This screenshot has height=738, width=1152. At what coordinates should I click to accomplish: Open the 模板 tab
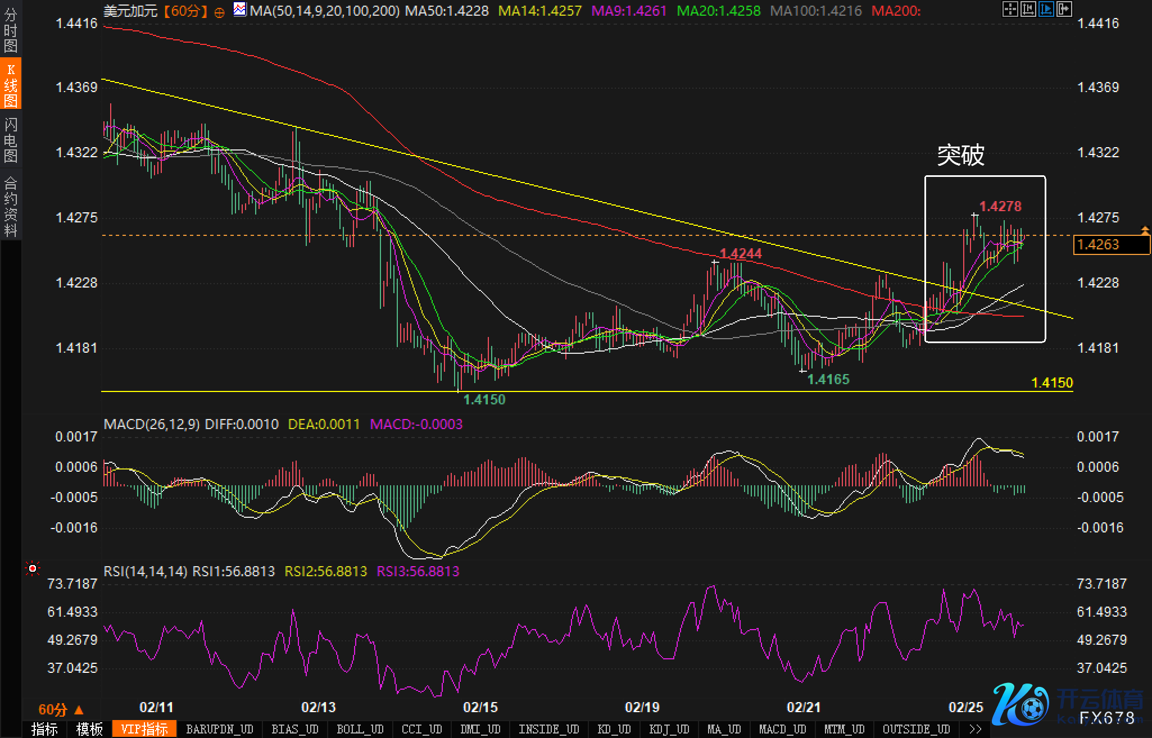(x=90, y=729)
